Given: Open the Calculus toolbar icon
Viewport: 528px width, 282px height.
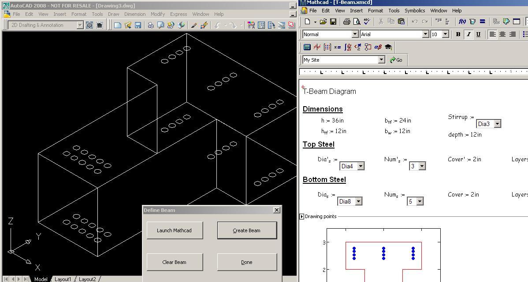Looking at the screenshot, I should coord(348,47).
